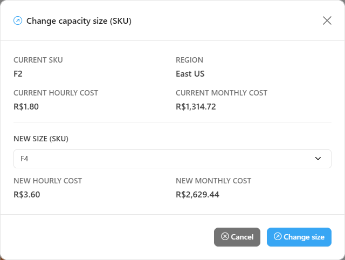The width and height of the screenshot is (345, 260).
Task: Click the NEW SIZE (SKU) label
Action: pyautogui.click(x=41, y=139)
